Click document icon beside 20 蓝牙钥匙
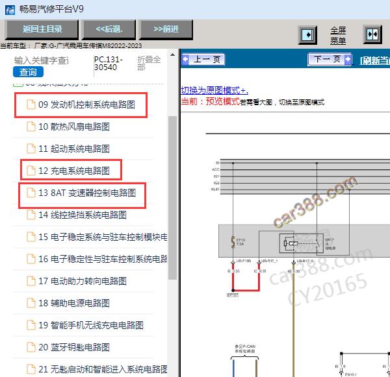Image resolution: width=390 pixels, height=377 pixels. click(31, 347)
